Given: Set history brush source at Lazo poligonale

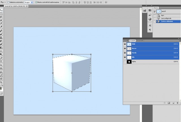Looking at the screenshot, I should pyautogui.click(x=155, y=18).
